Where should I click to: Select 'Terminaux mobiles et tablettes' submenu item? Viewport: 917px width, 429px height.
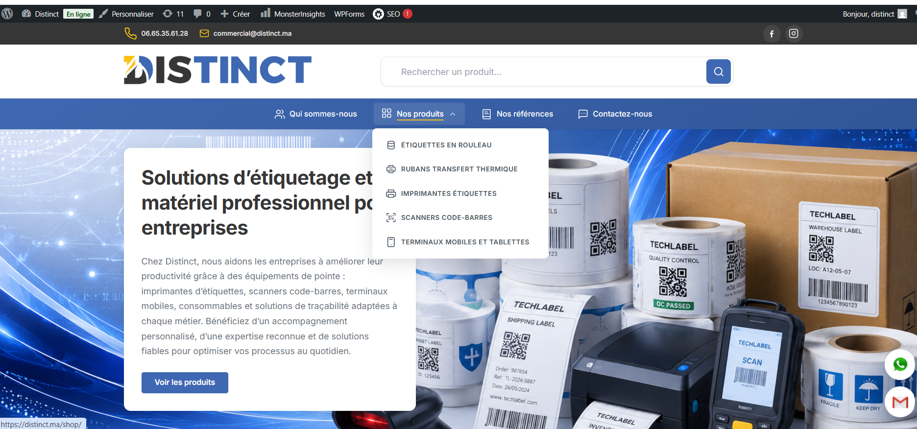click(465, 242)
